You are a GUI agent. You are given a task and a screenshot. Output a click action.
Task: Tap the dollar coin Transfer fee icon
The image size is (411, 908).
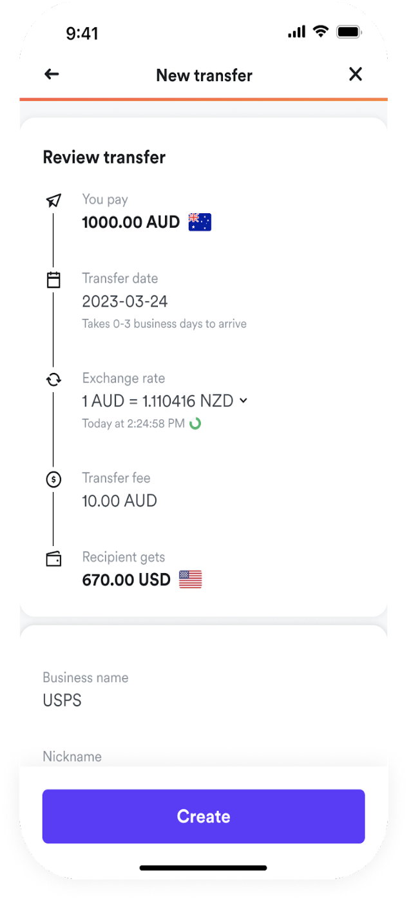[54, 480]
